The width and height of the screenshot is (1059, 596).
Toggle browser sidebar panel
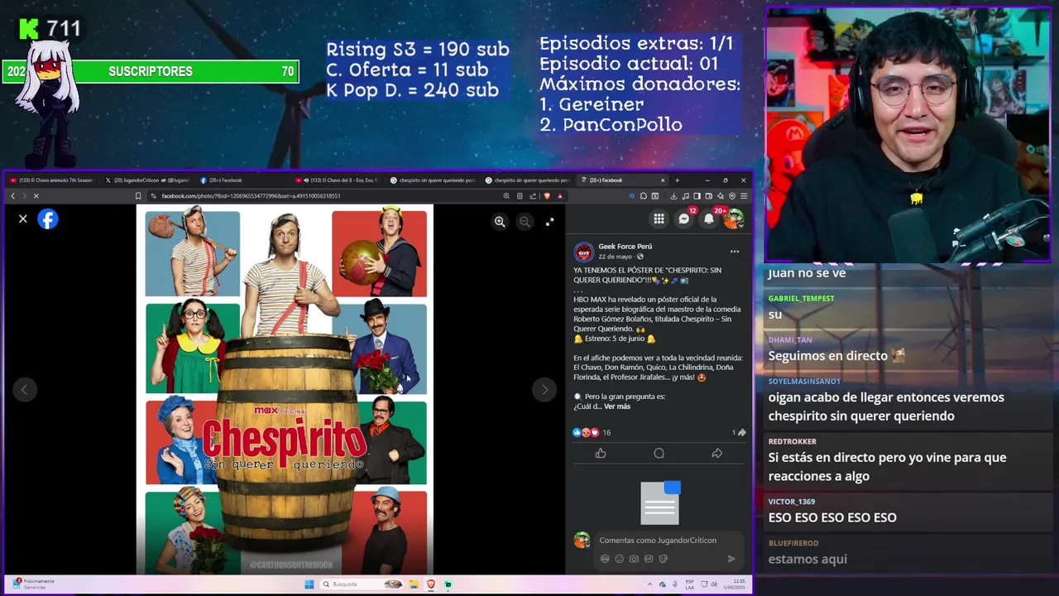point(697,196)
